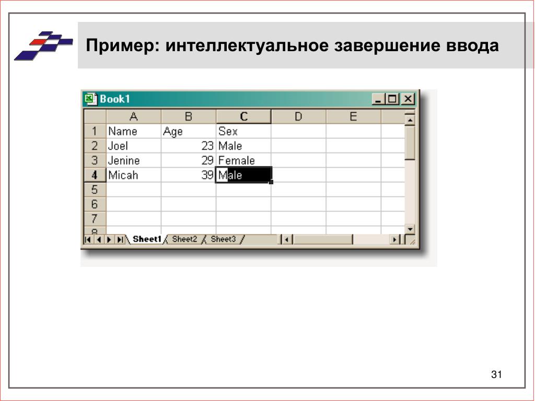Click vertical scrollbar down arrow
This screenshot has height=401, width=535.
(410, 229)
